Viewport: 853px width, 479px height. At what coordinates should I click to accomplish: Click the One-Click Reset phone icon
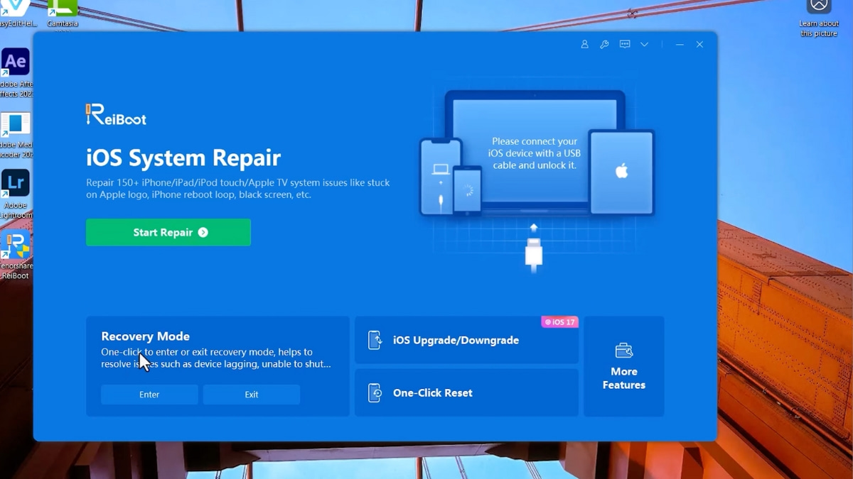click(375, 392)
